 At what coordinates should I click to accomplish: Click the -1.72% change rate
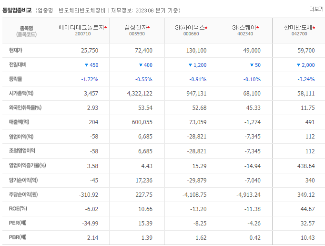click(90, 79)
